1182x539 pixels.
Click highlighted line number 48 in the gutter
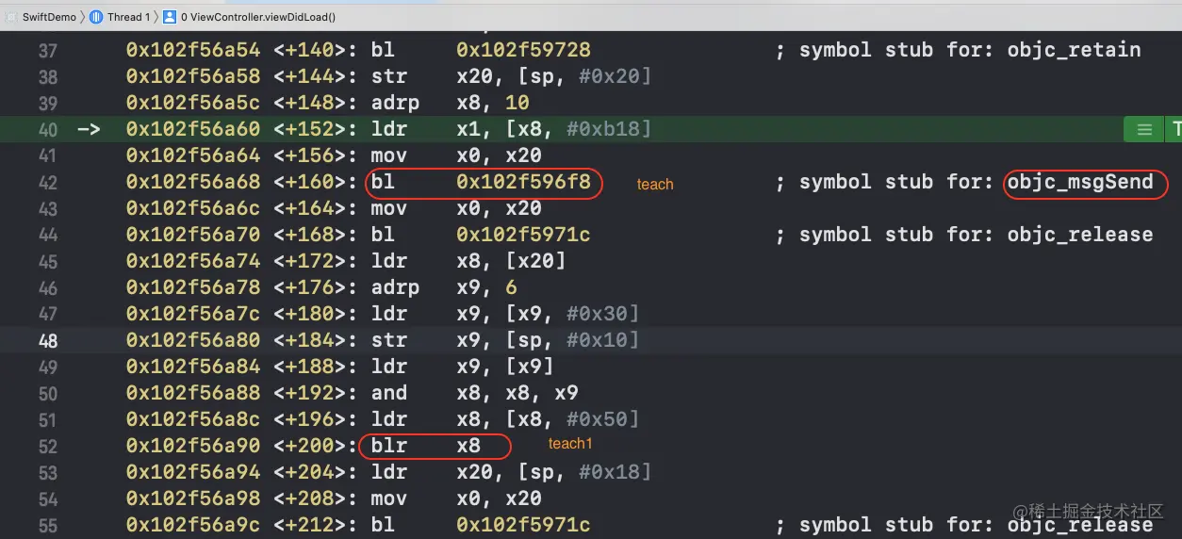(47, 340)
